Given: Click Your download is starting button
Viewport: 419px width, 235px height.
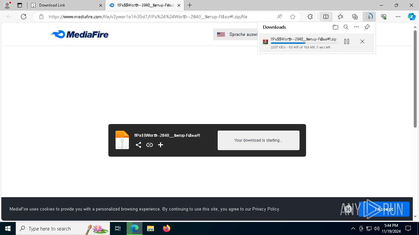Looking at the screenshot, I should point(259,140).
